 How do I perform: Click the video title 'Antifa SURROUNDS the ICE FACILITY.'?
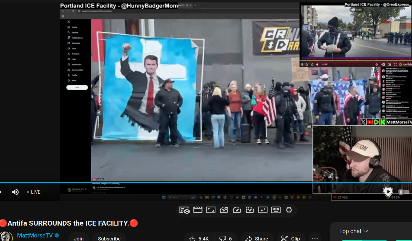pyautogui.click(x=68, y=223)
